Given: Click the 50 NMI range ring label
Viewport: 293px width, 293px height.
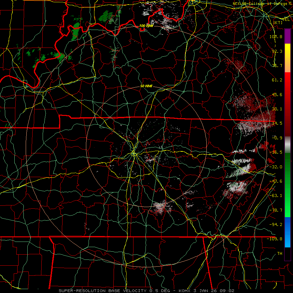Looking at the screenshot, I should tap(146, 86).
